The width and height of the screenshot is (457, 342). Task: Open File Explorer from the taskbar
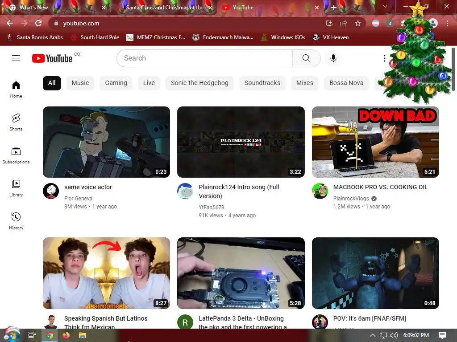(83, 335)
